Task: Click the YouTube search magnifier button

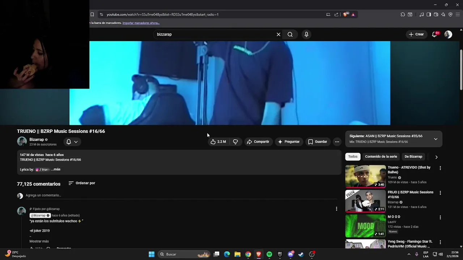Action: (290, 34)
